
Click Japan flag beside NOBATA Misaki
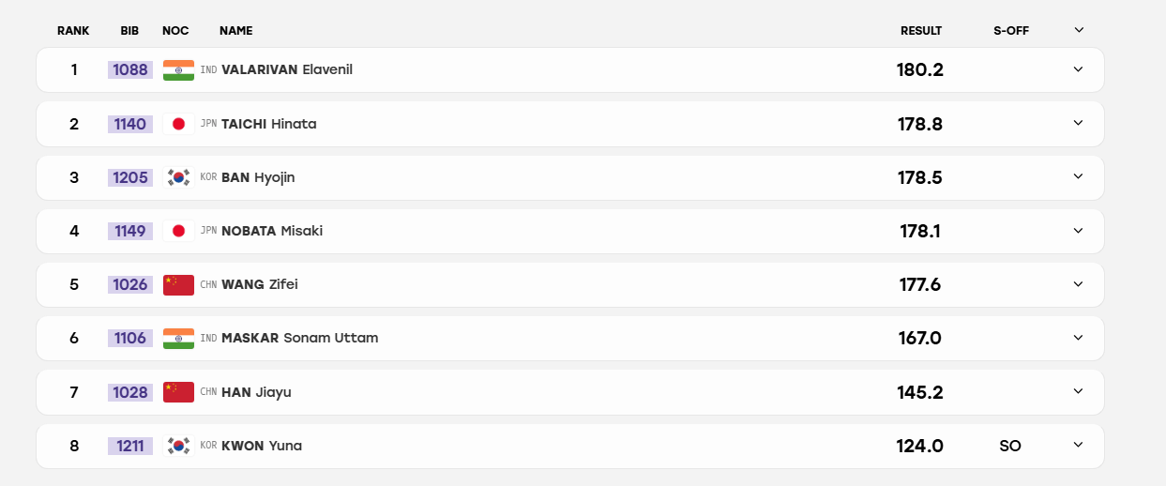coord(178,231)
